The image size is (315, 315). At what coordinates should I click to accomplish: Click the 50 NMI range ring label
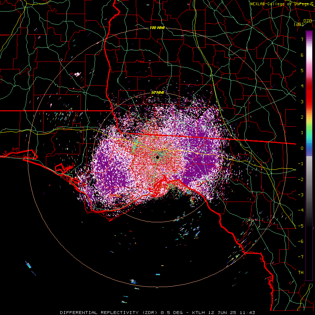click(157, 93)
